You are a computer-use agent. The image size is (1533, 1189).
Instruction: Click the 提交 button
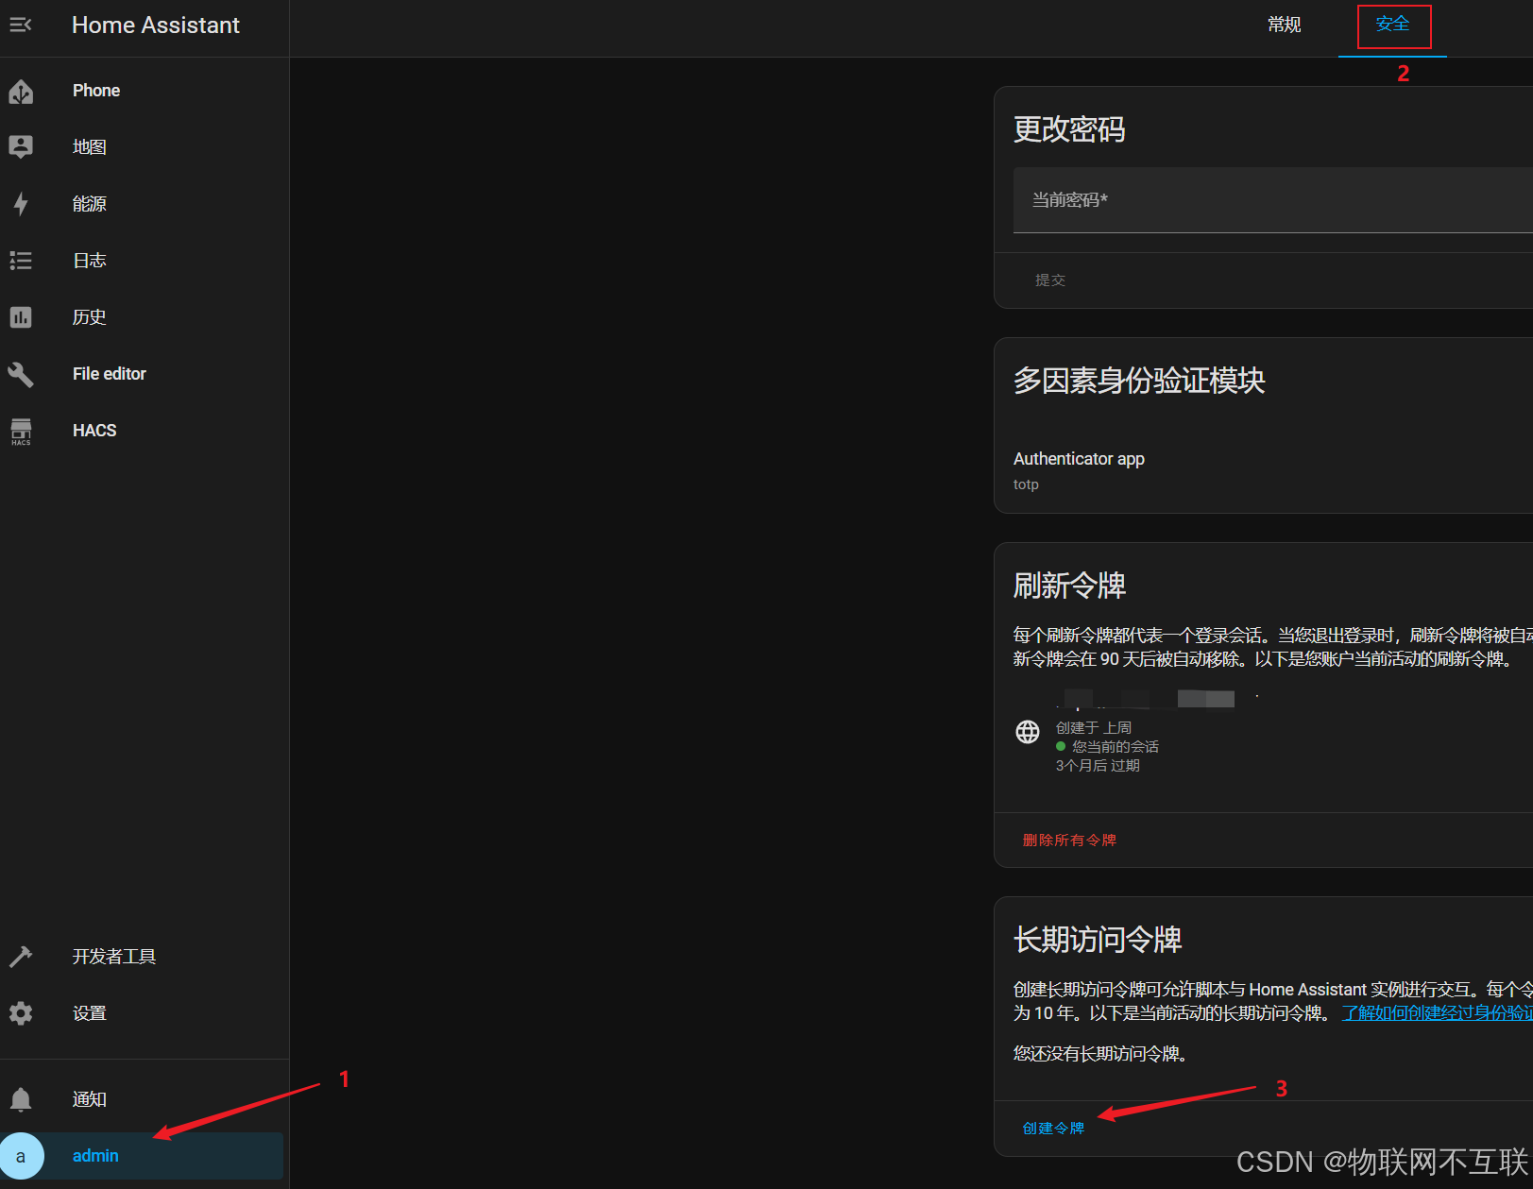pos(1050,280)
